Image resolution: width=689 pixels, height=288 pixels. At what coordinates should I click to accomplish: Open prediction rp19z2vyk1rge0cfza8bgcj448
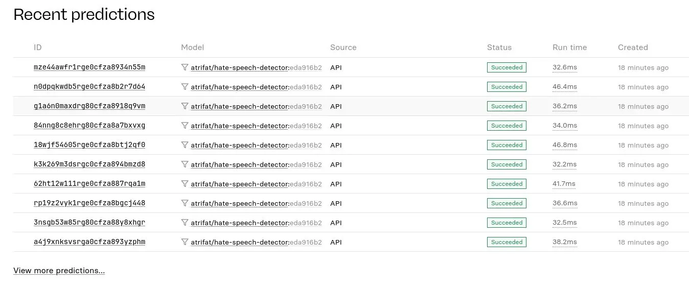(x=89, y=203)
